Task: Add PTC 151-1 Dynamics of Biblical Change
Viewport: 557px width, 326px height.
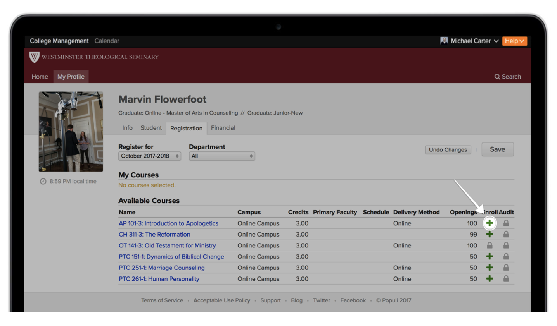Action: coord(490,256)
